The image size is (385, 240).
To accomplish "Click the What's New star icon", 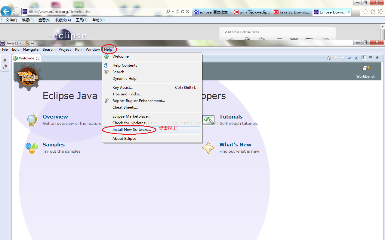I will click(208, 148).
